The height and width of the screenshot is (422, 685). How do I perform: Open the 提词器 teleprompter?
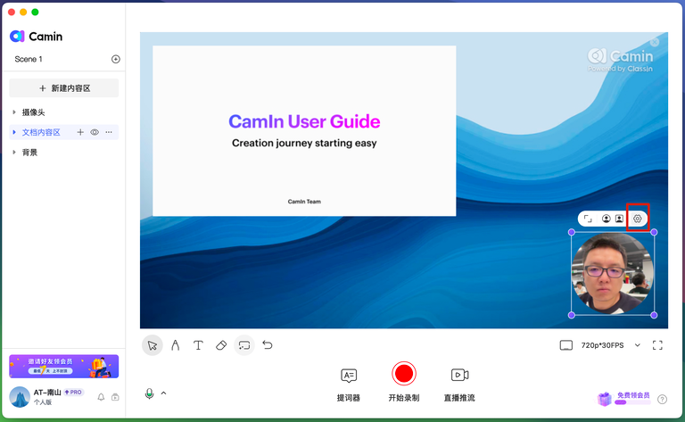coord(348,385)
